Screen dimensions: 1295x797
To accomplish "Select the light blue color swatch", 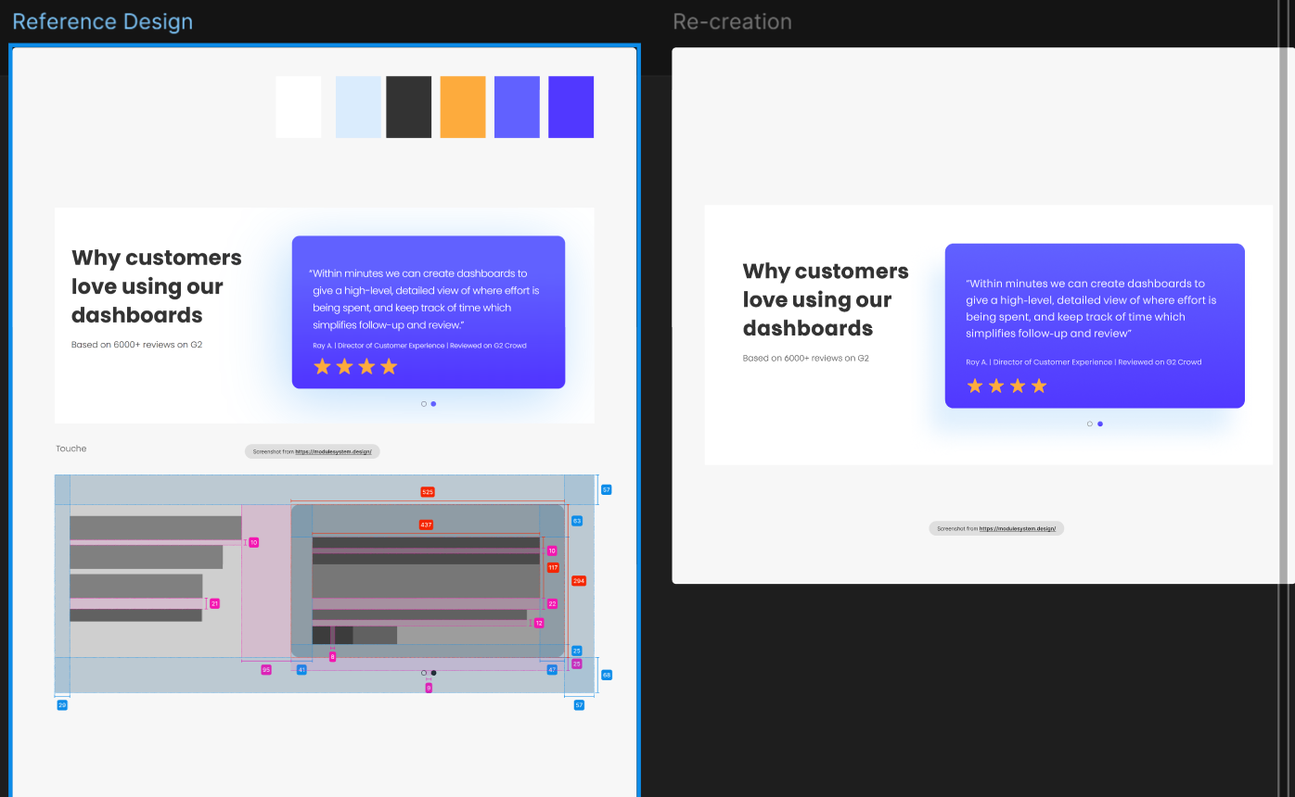I will (x=358, y=107).
